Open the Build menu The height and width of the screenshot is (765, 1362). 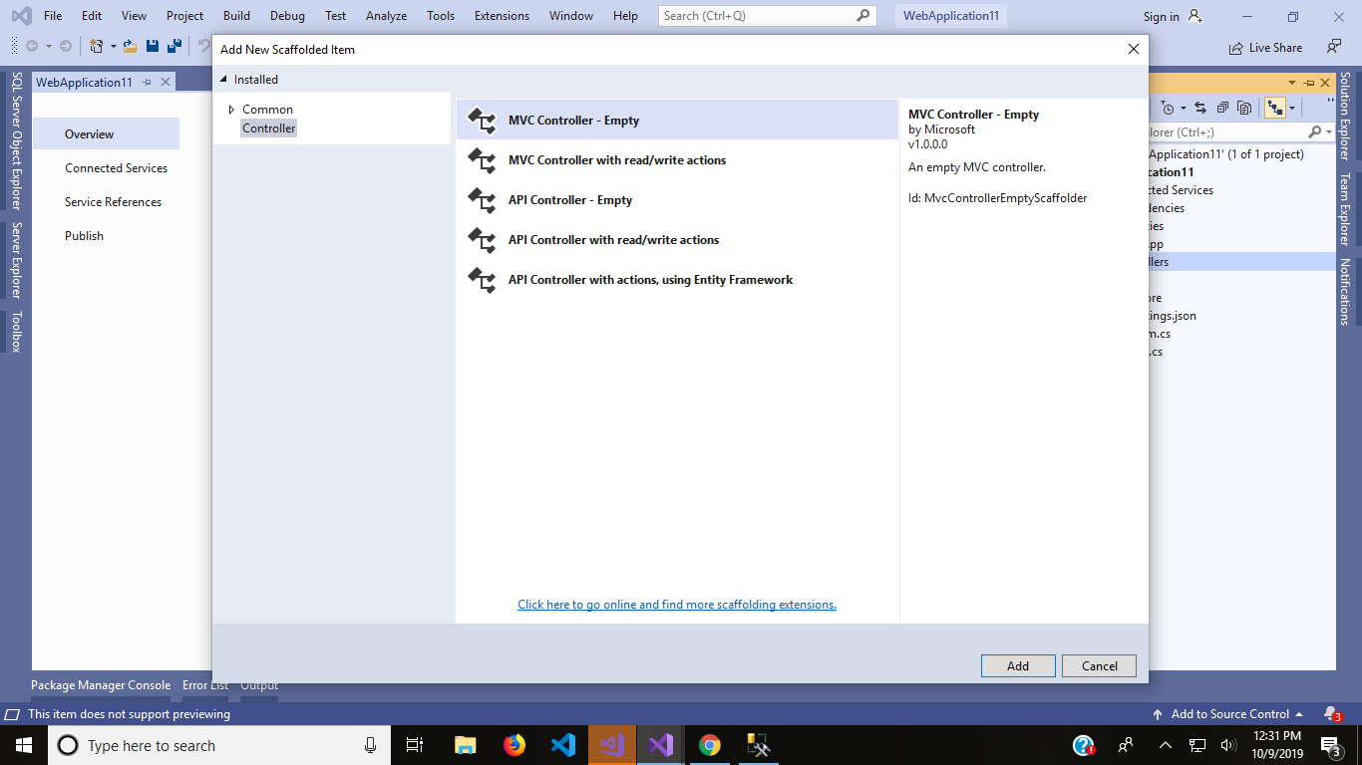click(236, 15)
